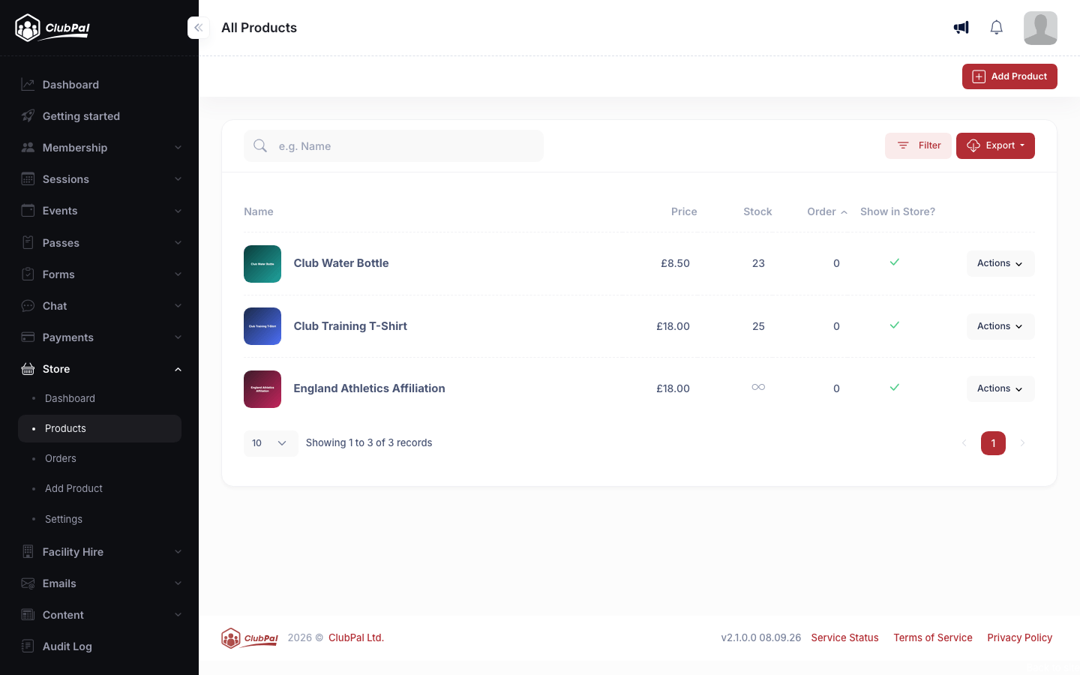Click the Audit Log icon

click(28, 646)
